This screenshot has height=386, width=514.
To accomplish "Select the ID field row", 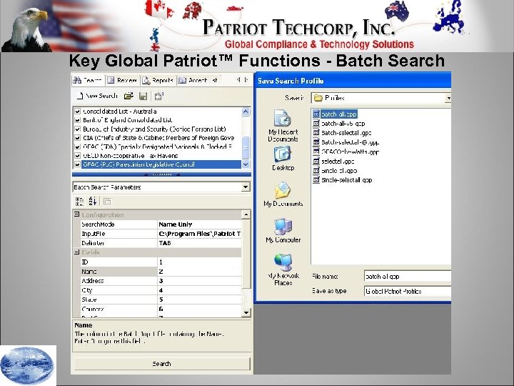I will click(x=161, y=262).
